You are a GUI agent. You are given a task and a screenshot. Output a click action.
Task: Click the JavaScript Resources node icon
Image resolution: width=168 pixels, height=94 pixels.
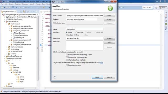[x=7, y=56]
